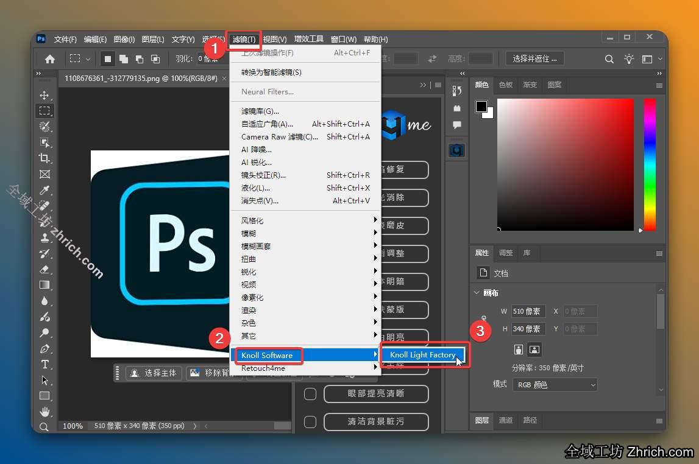Screen dimensions: 699x464
Task: Select the History Brush tool
Action: click(44, 253)
